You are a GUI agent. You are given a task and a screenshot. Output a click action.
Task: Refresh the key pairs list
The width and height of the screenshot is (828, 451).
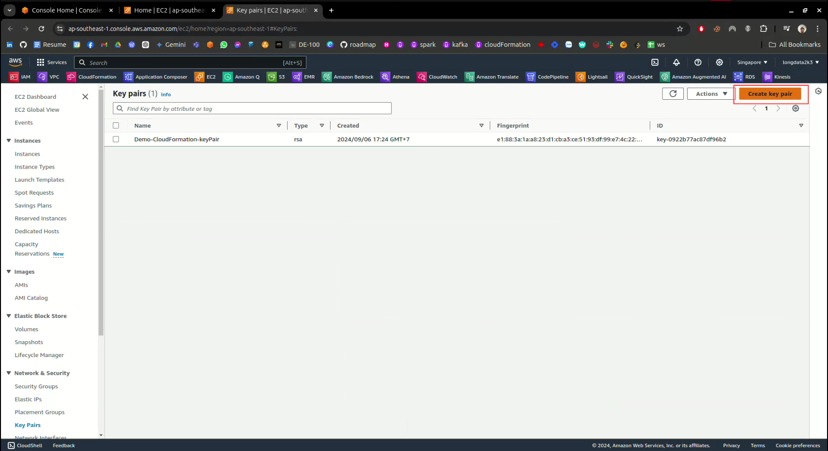pyautogui.click(x=673, y=93)
